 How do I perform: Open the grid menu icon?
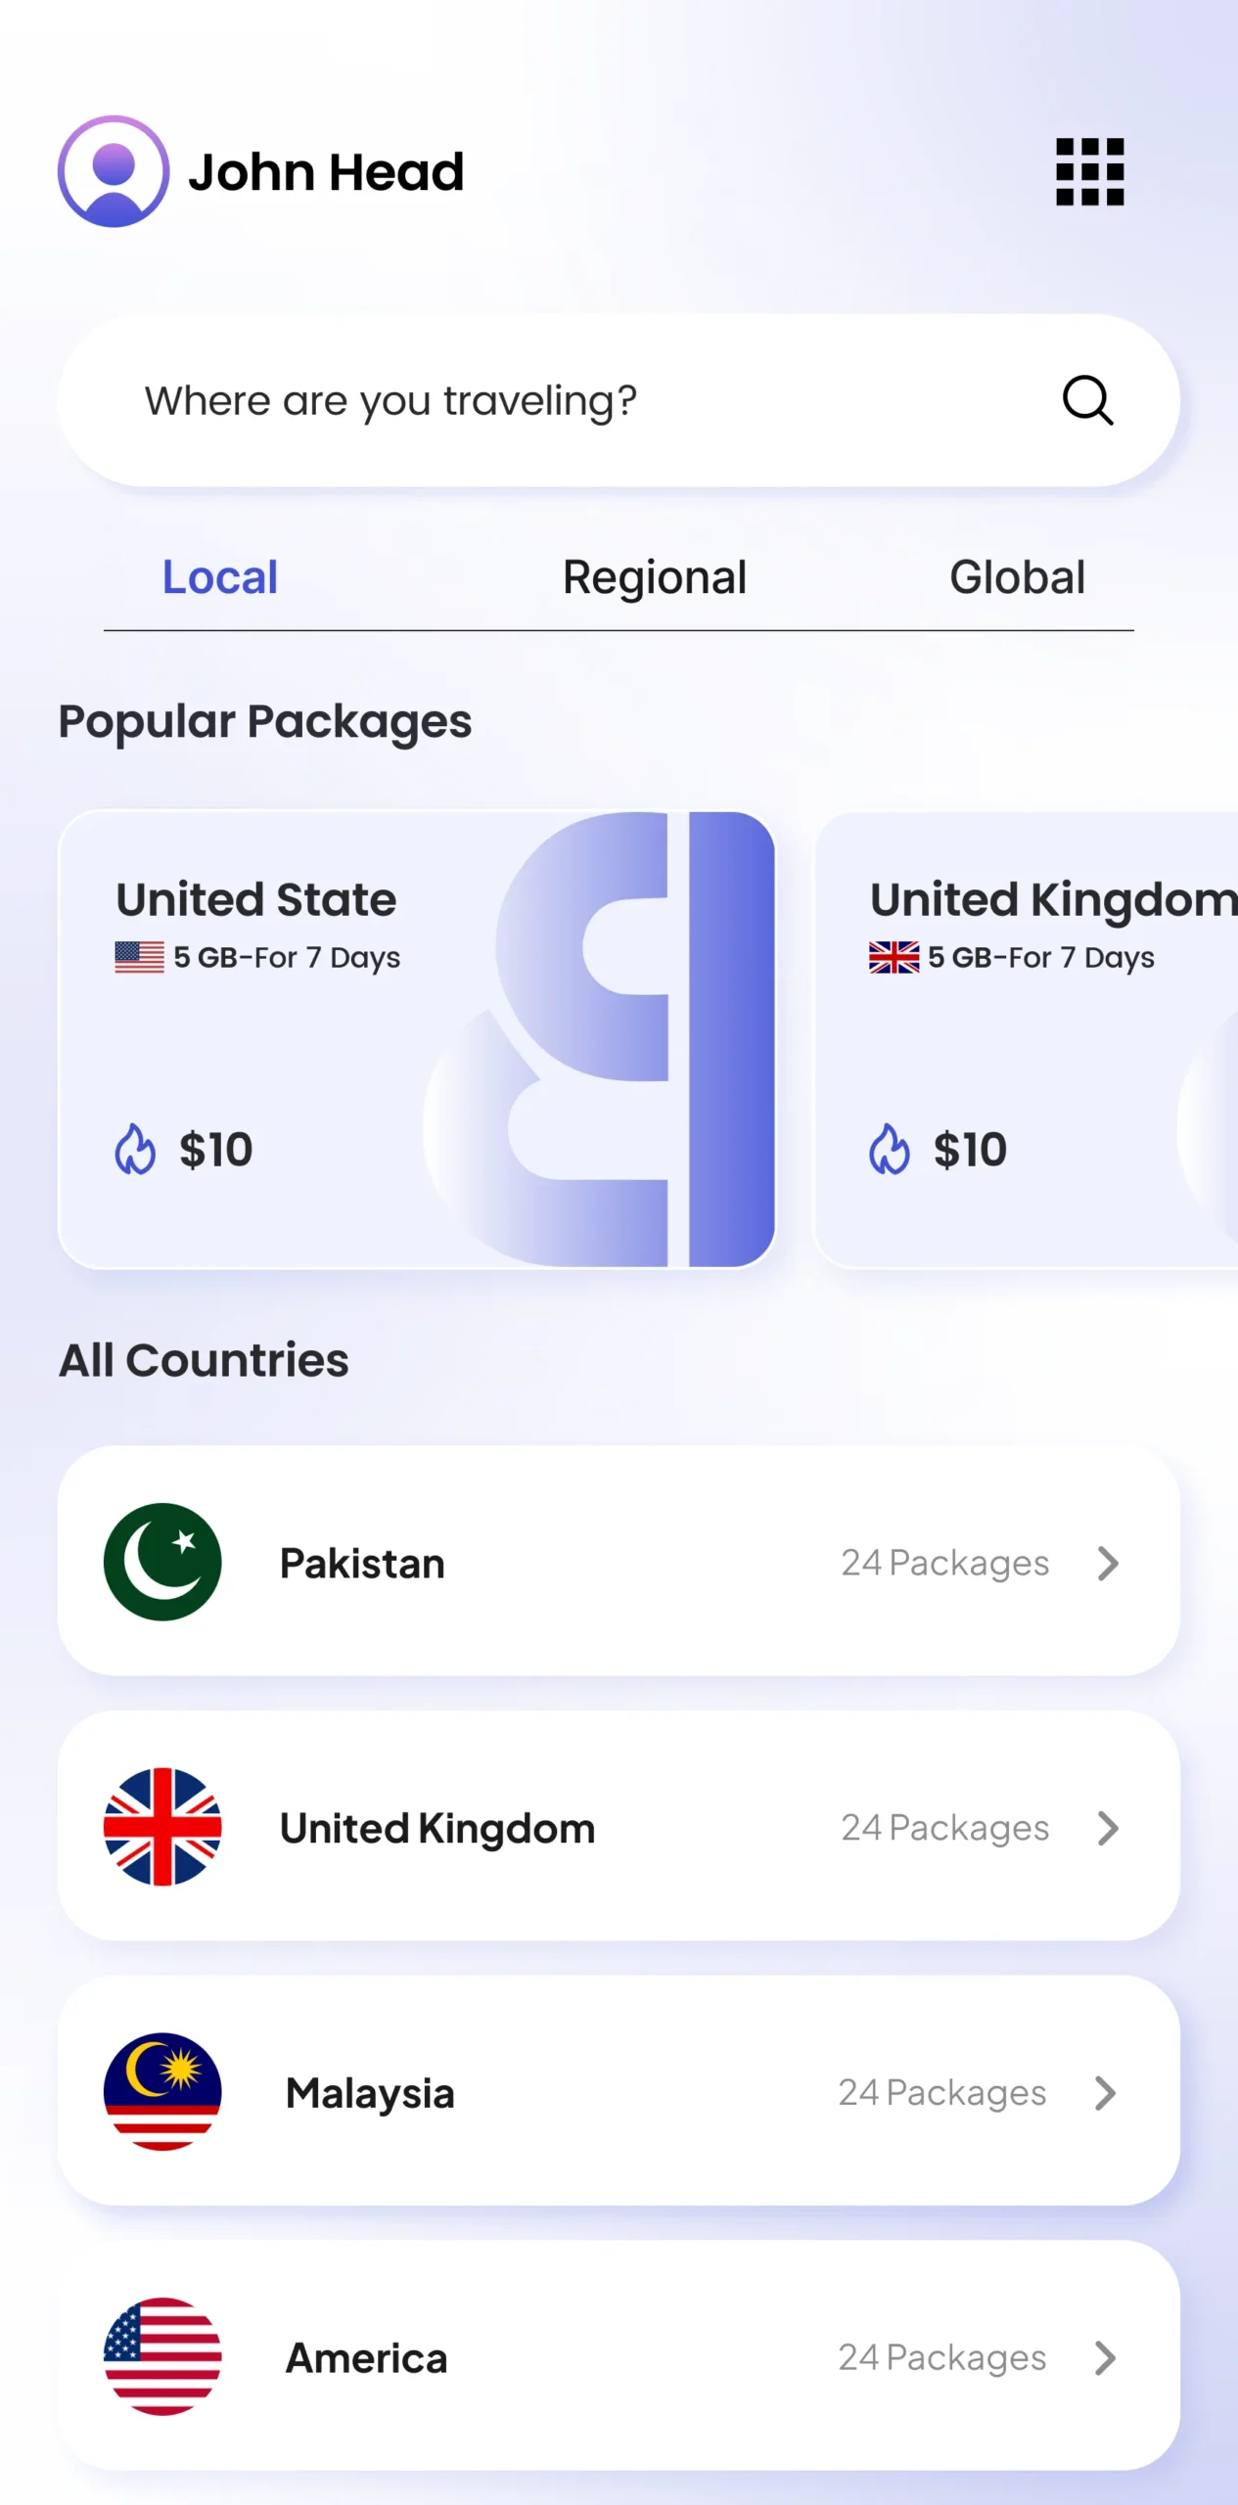[1089, 172]
